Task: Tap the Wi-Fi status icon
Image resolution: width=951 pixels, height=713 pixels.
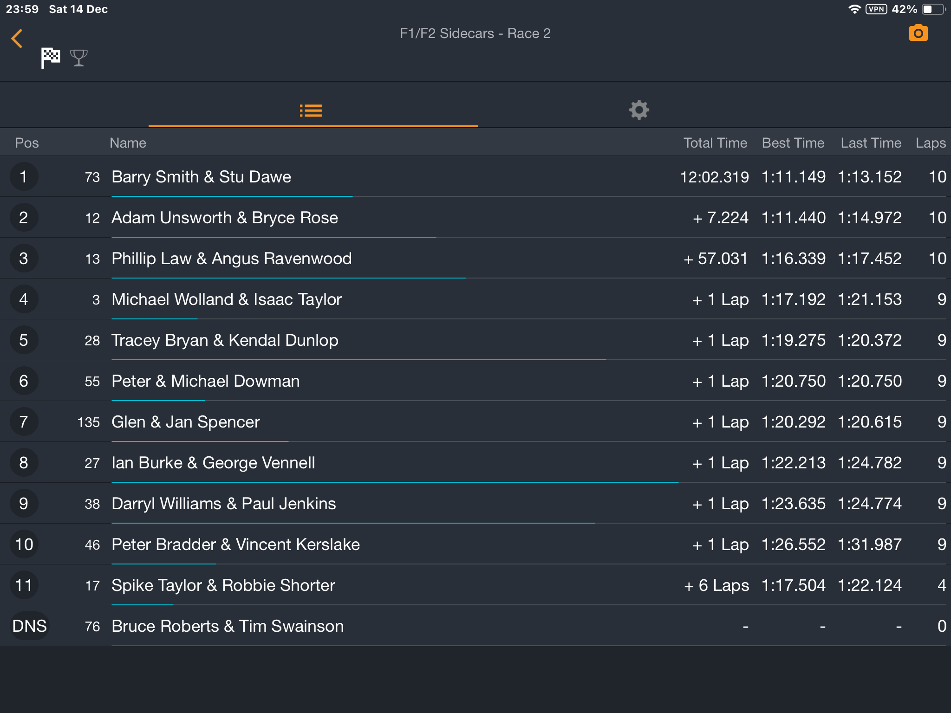Action: click(854, 9)
